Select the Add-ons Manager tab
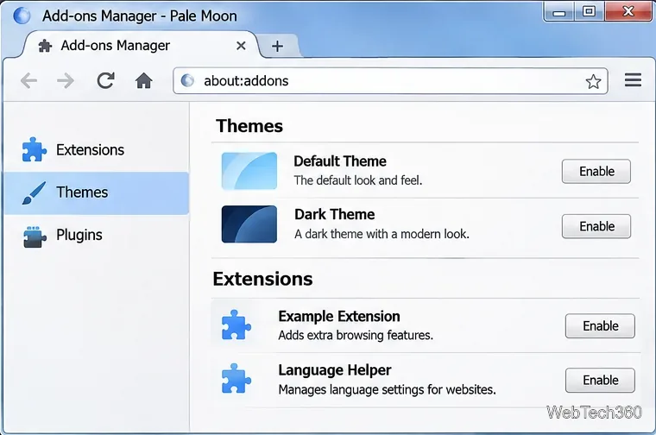Image resolution: width=656 pixels, height=435 pixels. click(140, 45)
